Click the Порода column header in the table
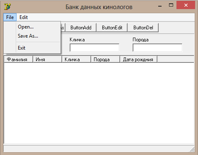Viewport: 198px width, 155px height. click(106, 60)
